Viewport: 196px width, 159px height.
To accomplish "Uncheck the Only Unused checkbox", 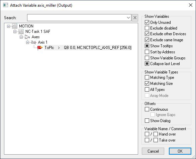I will point(147,22).
